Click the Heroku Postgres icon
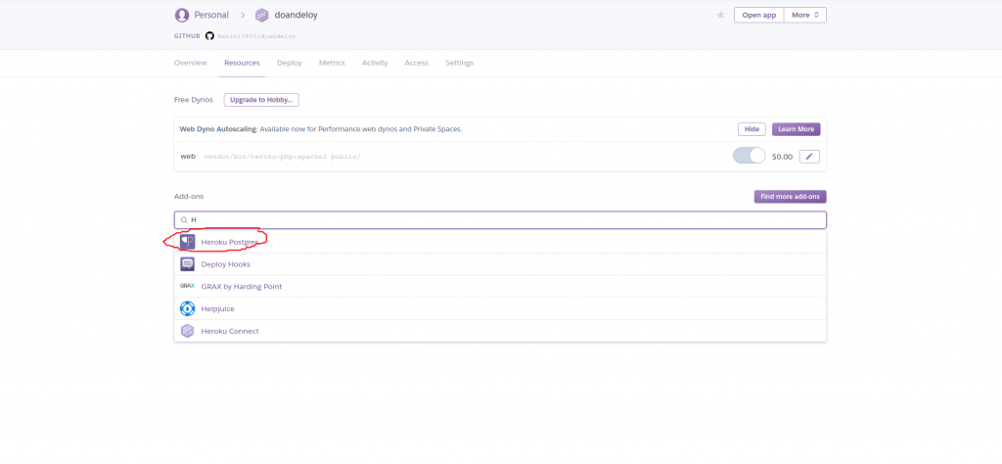 point(187,242)
